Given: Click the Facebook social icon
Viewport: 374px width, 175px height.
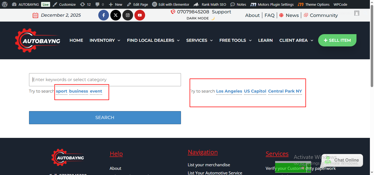Looking at the screenshot, I should (x=103, y=15).
